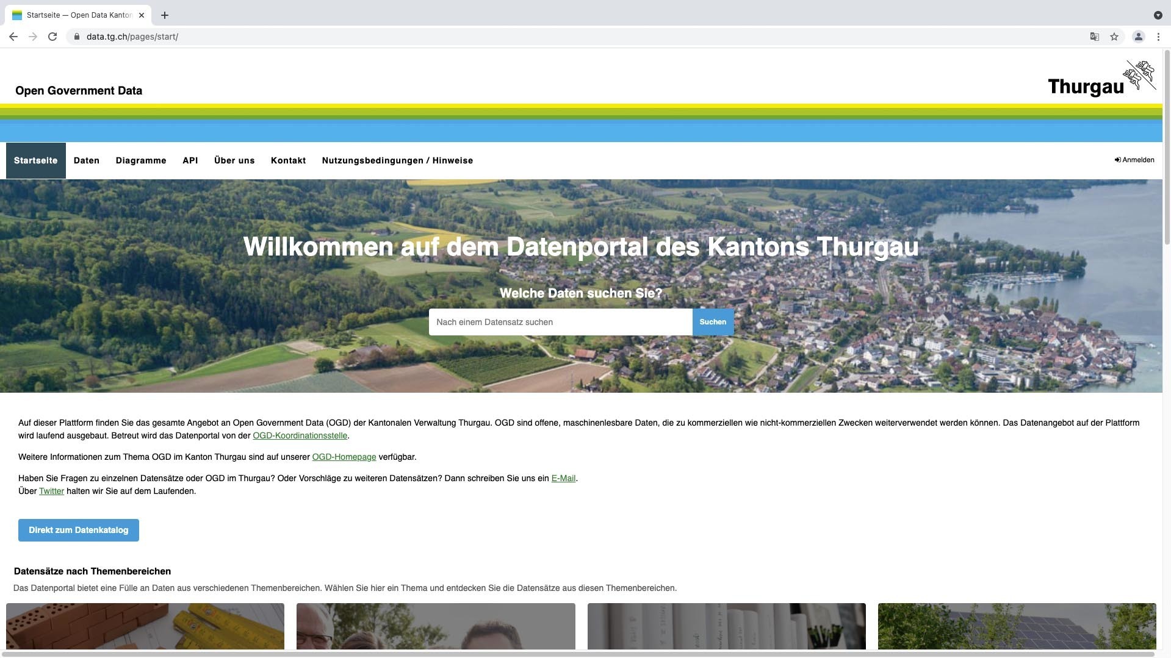Viewport: 1171px width, 658px height.
Task: Click the forward navigation arrow
Action: point(33,37)
